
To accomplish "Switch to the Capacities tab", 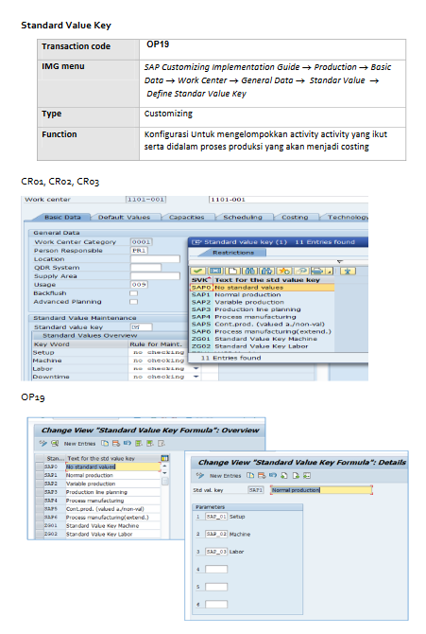I will click(186, 217).
